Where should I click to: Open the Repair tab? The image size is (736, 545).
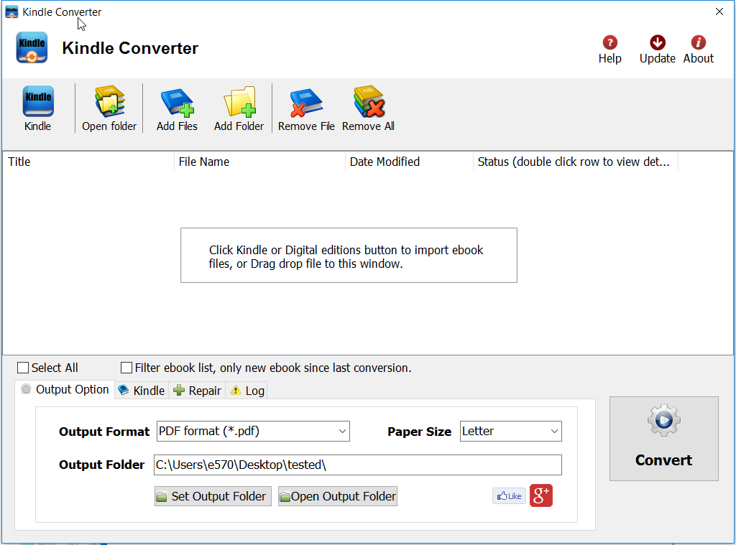(x=197, y=391)
